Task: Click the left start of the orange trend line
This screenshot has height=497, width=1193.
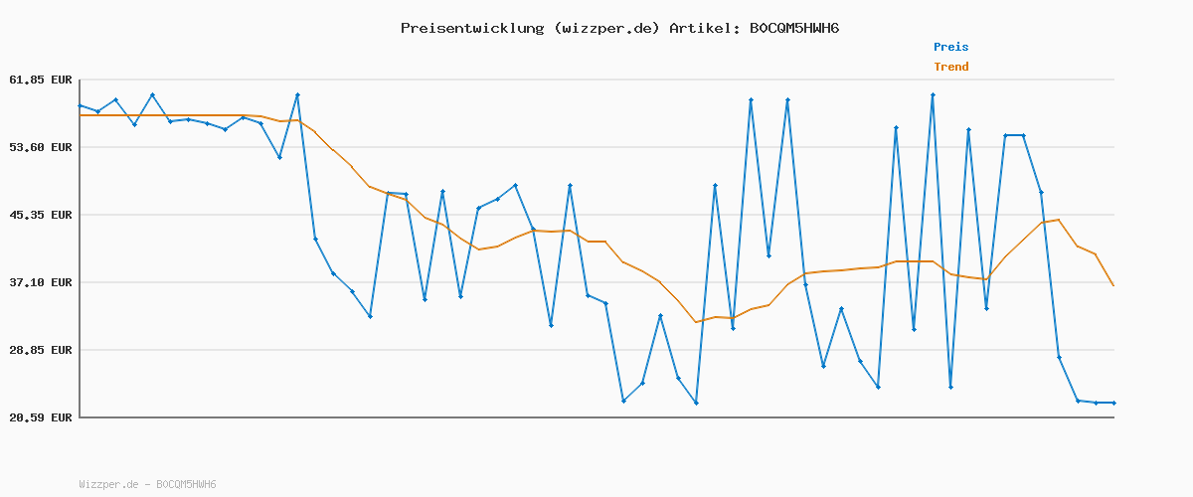Action: pos(81,115)
